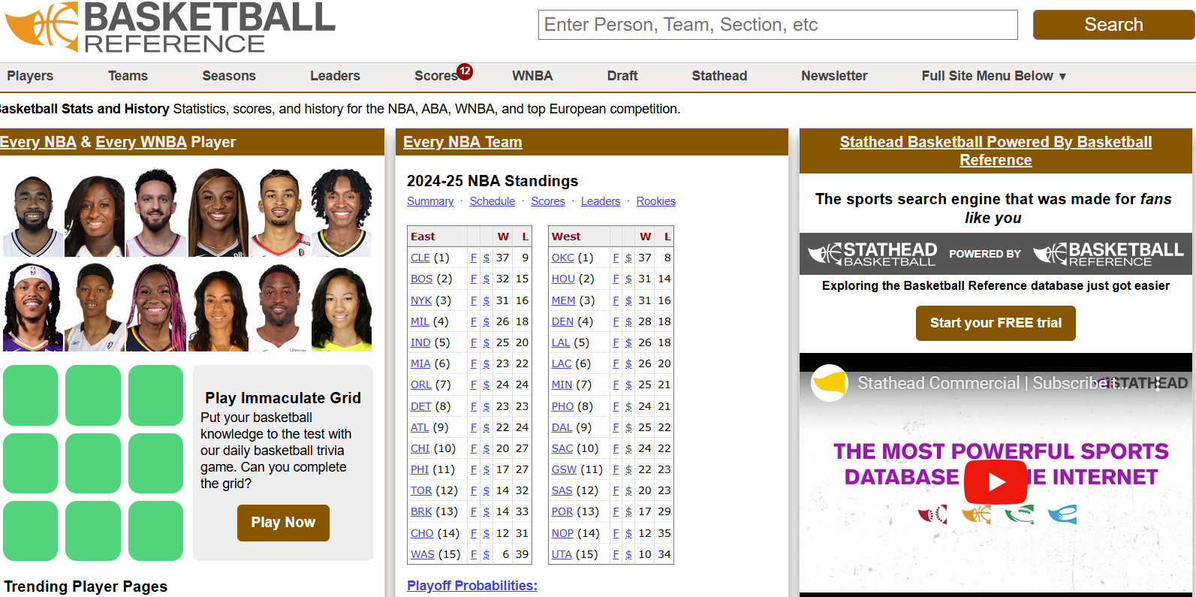Open the Scores menu item
The height and width of the screenshot is (597, 1196).
click(x=435, y=76)
